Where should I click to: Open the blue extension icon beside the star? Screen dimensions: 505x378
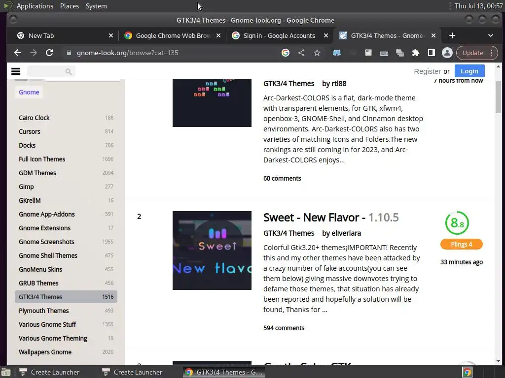pos(336,53)
